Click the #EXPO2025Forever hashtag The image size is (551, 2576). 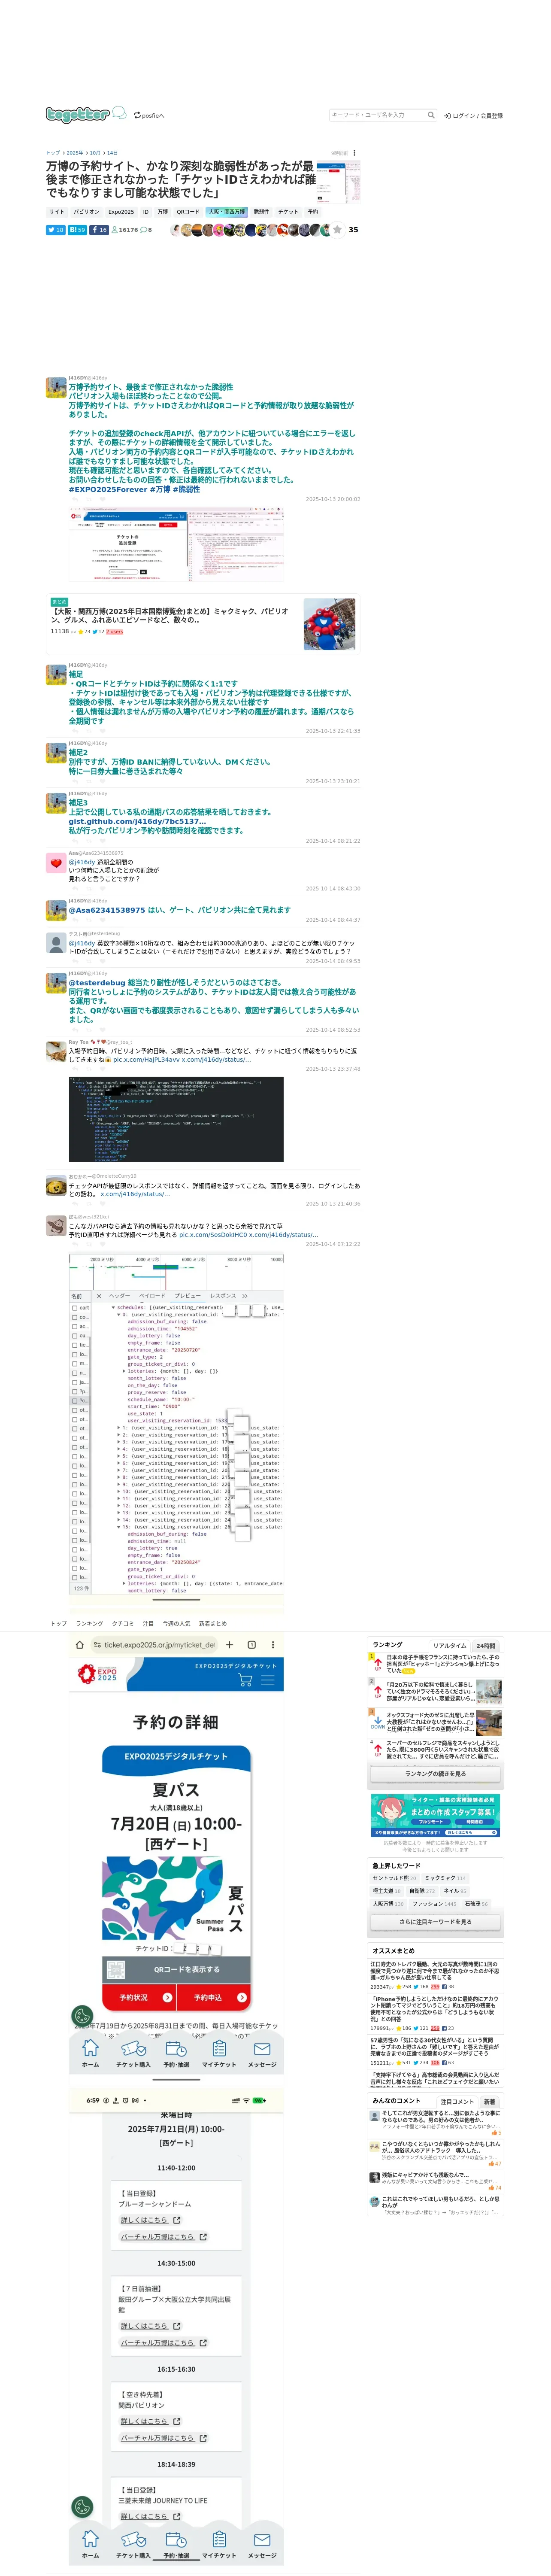[x=108, y=490]
